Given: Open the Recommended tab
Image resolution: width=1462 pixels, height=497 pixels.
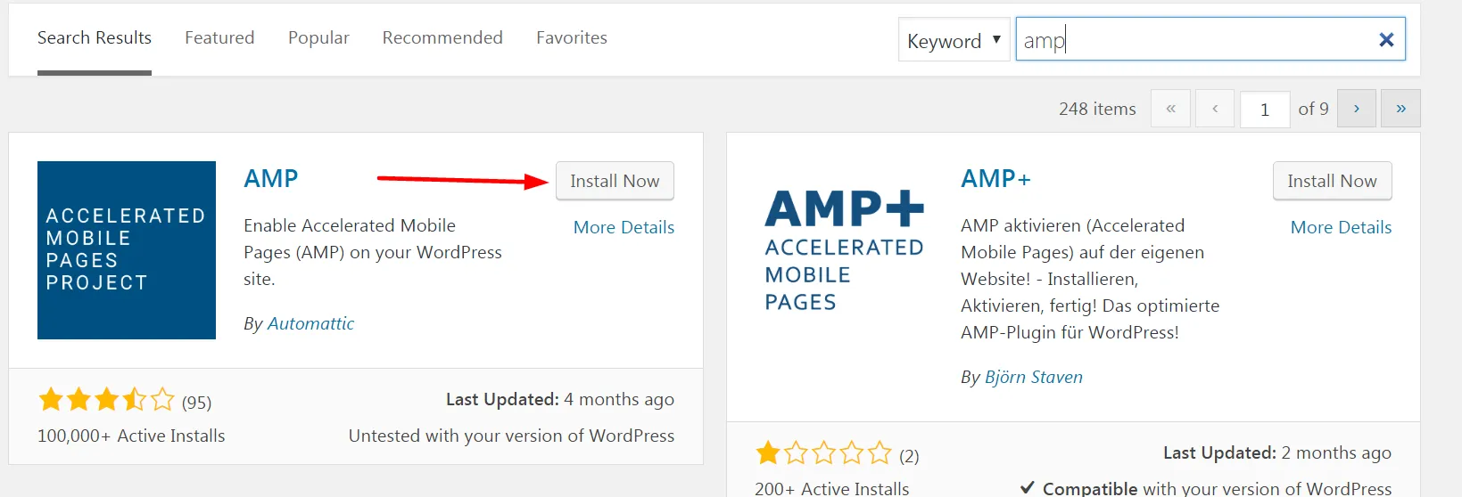Looking at the screenshot, I should click(442, 37).
